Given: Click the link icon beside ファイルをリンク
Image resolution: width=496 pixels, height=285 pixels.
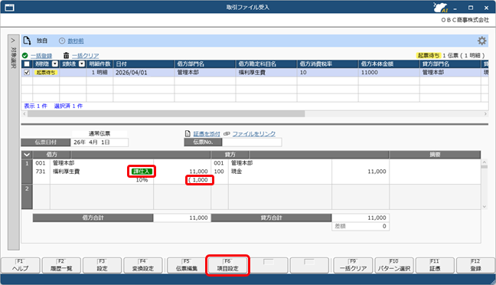Looking at the screenshot, I should [x=227, y=133].
